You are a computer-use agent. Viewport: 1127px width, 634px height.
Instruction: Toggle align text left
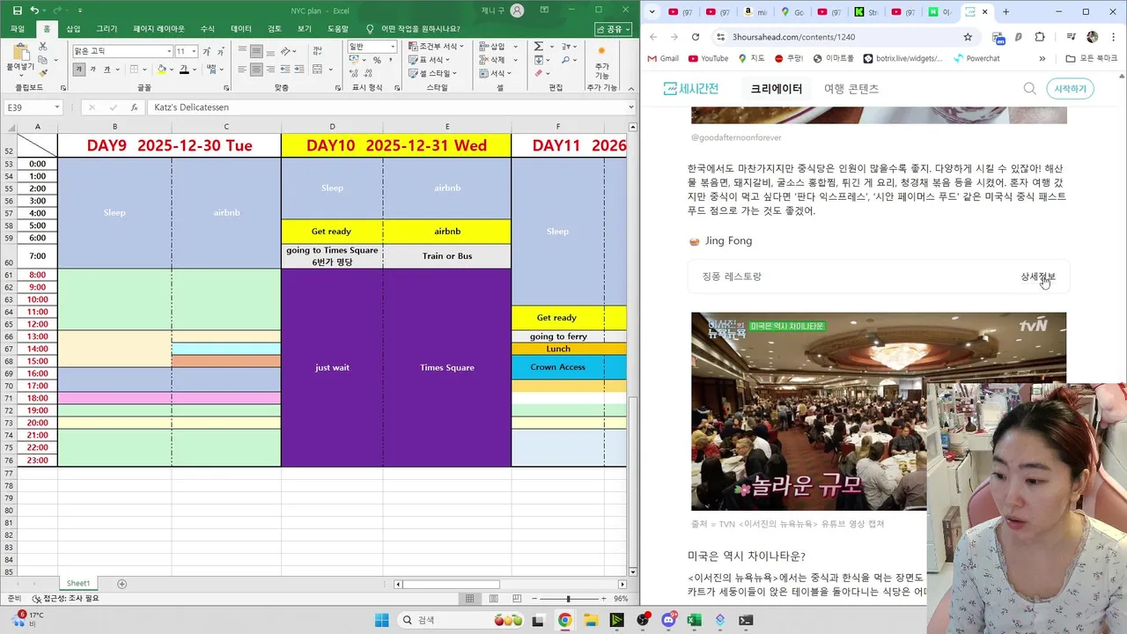[x=242, y=70]
